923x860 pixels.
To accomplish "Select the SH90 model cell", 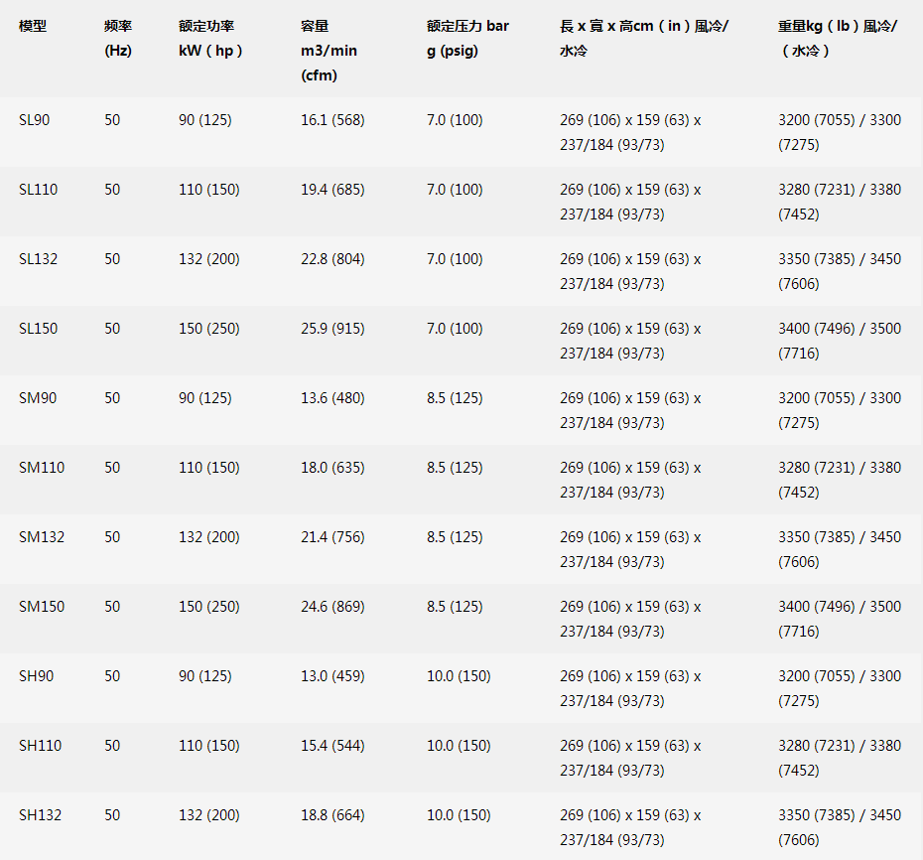I will coord(37,676).
